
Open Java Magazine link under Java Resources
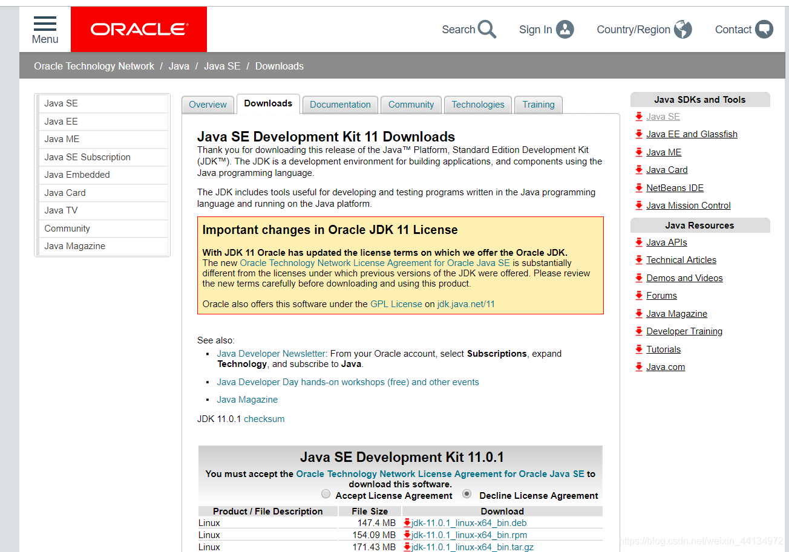pos(676,314)
